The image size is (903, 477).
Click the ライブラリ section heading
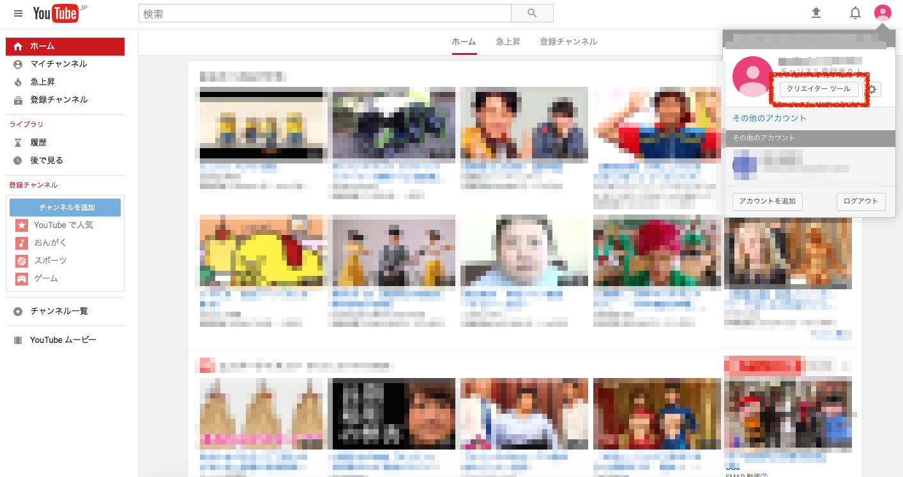click(26, 125)
